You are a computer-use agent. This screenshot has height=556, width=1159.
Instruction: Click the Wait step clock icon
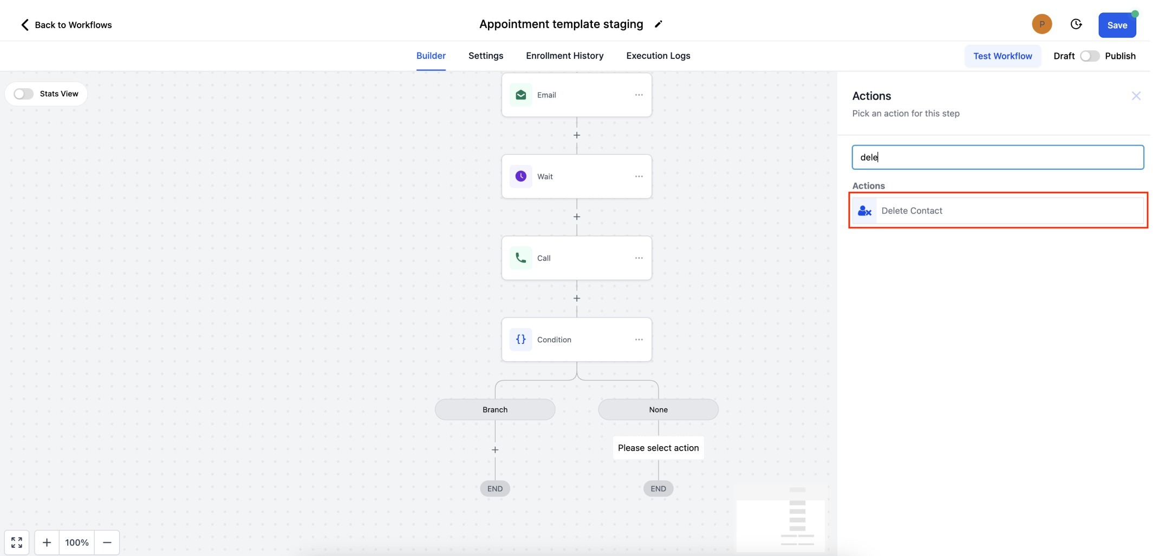tap(520, 176)
